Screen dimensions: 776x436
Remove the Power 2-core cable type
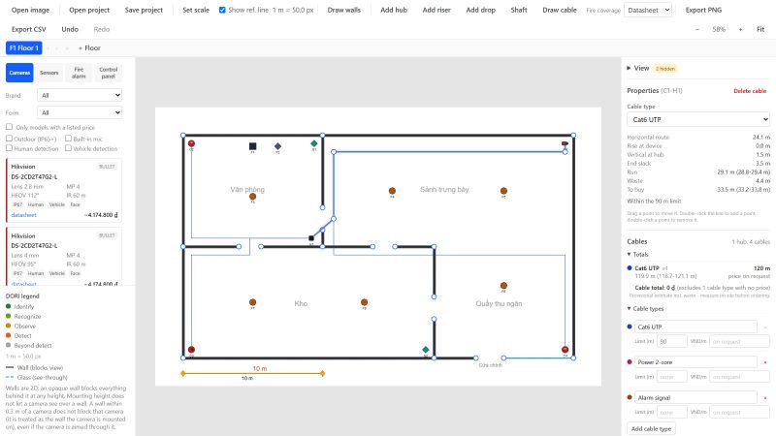(x=765, y=362)
